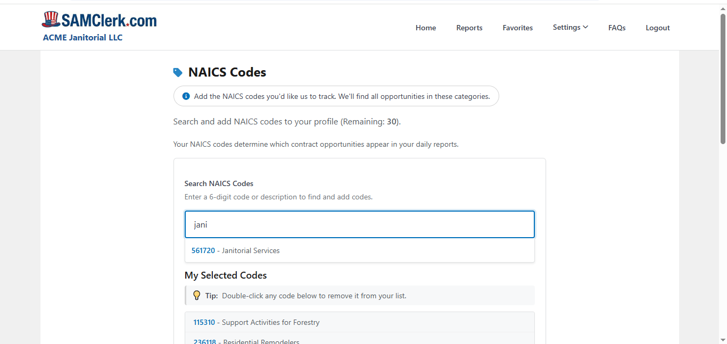Click the star on SAMClerk.com logo text
Image resolution: width=727 pixels, height=344 pixels.
(127, 24)
